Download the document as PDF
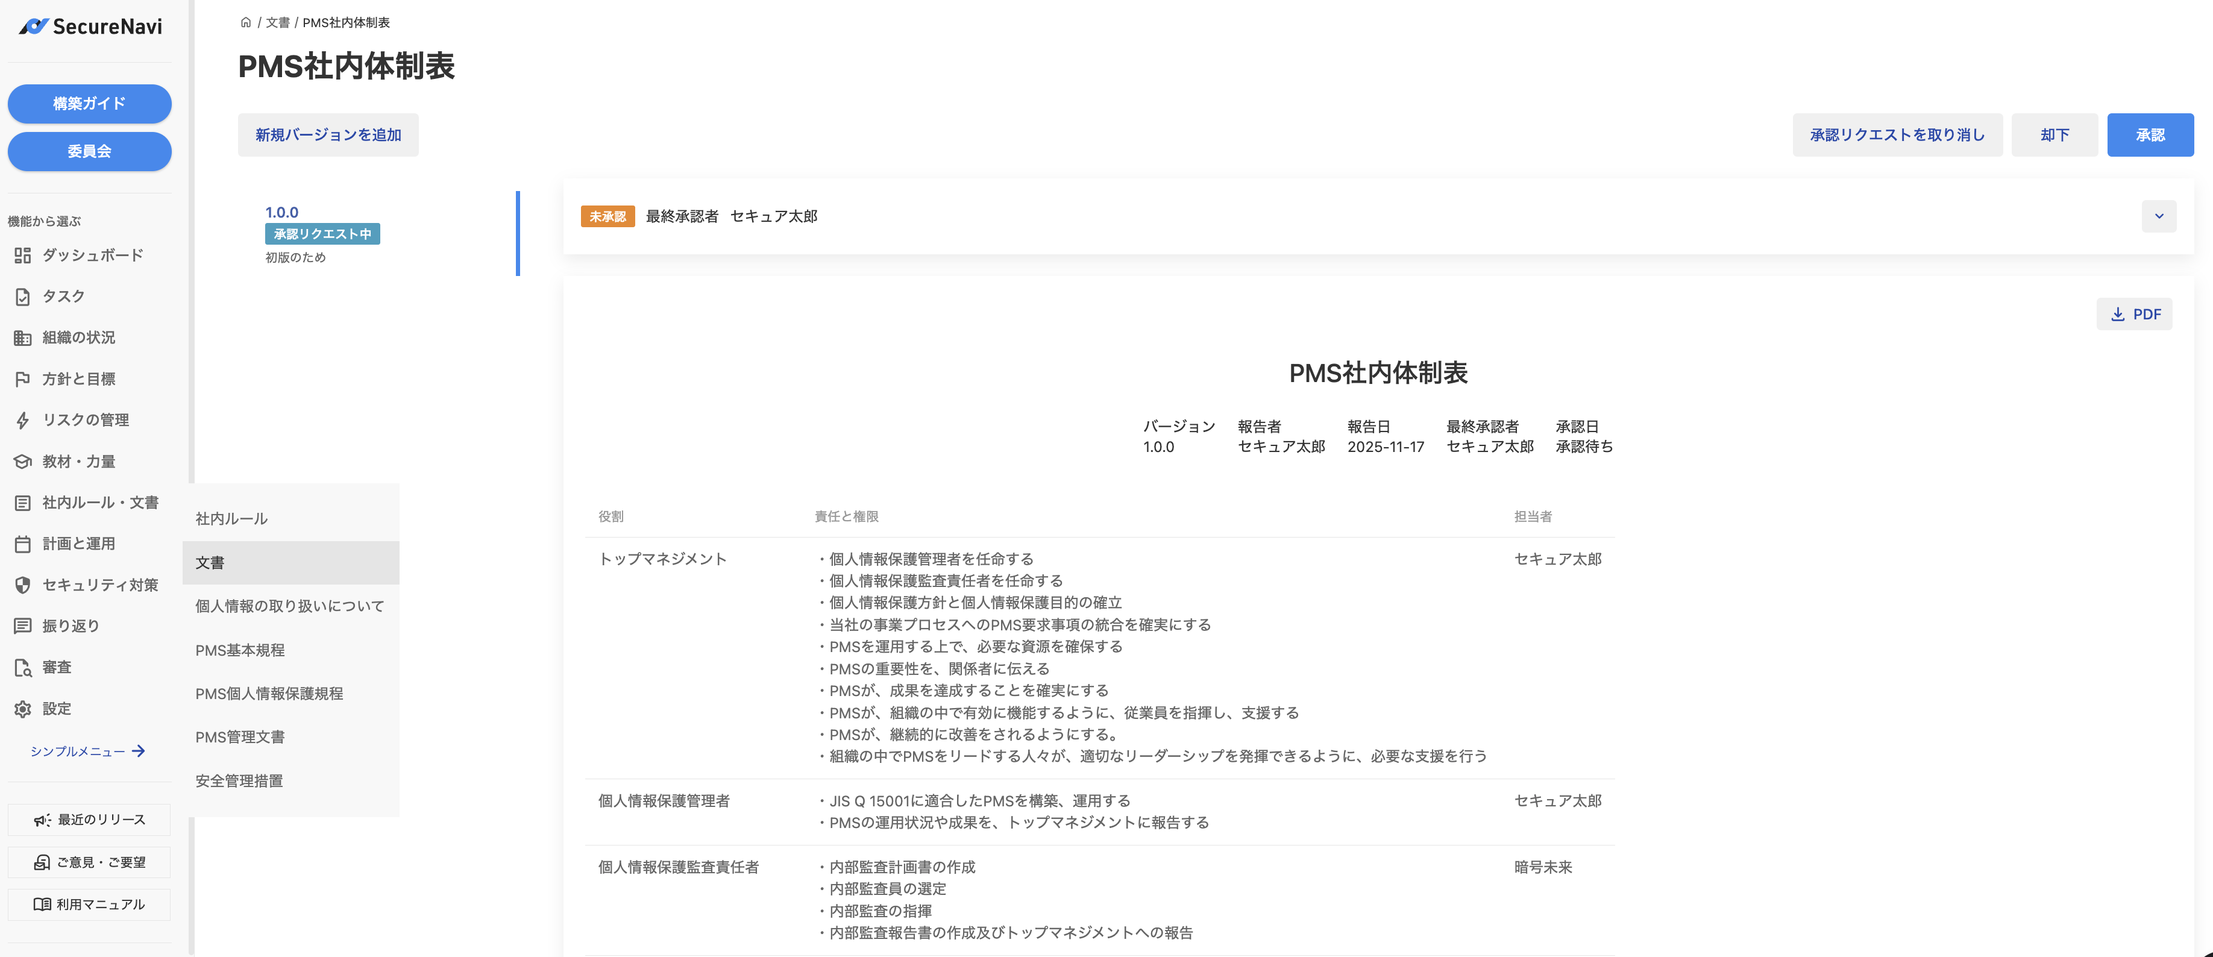The height and width of the screenshot is (957, 2213). [x=2135, y=313]
